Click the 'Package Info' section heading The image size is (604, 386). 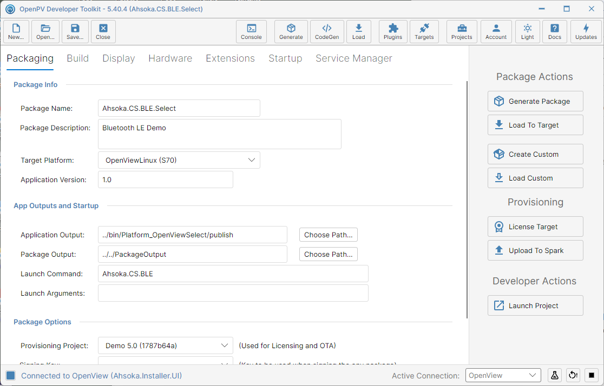coord(35,85)
